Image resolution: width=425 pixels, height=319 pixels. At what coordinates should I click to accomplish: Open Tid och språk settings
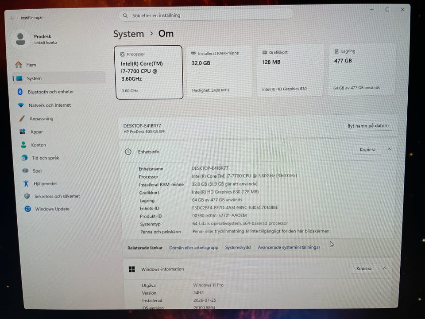(63, 158)
